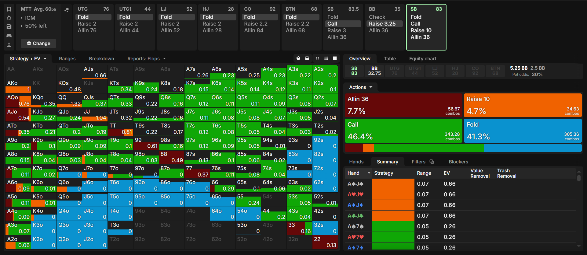Select the Hands tab
The height and width of the screenshot is (255, 587).
[356, 162]
